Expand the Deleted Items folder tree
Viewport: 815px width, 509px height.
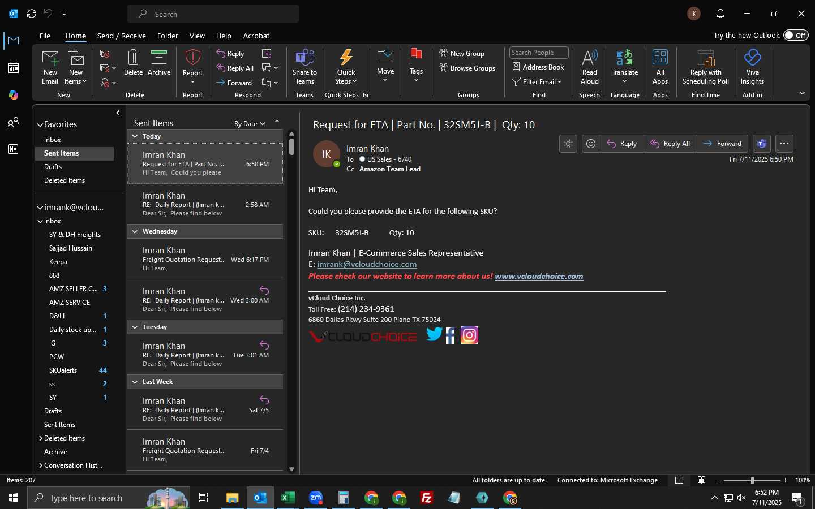pos(41,438)
